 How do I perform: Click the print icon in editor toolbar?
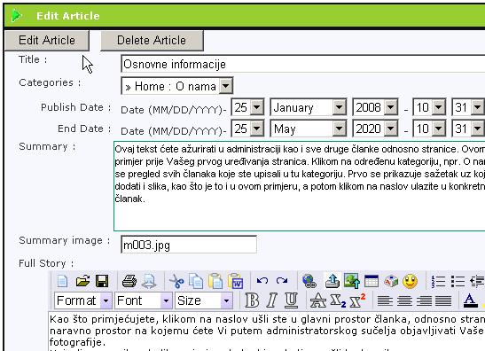[129, 281]
